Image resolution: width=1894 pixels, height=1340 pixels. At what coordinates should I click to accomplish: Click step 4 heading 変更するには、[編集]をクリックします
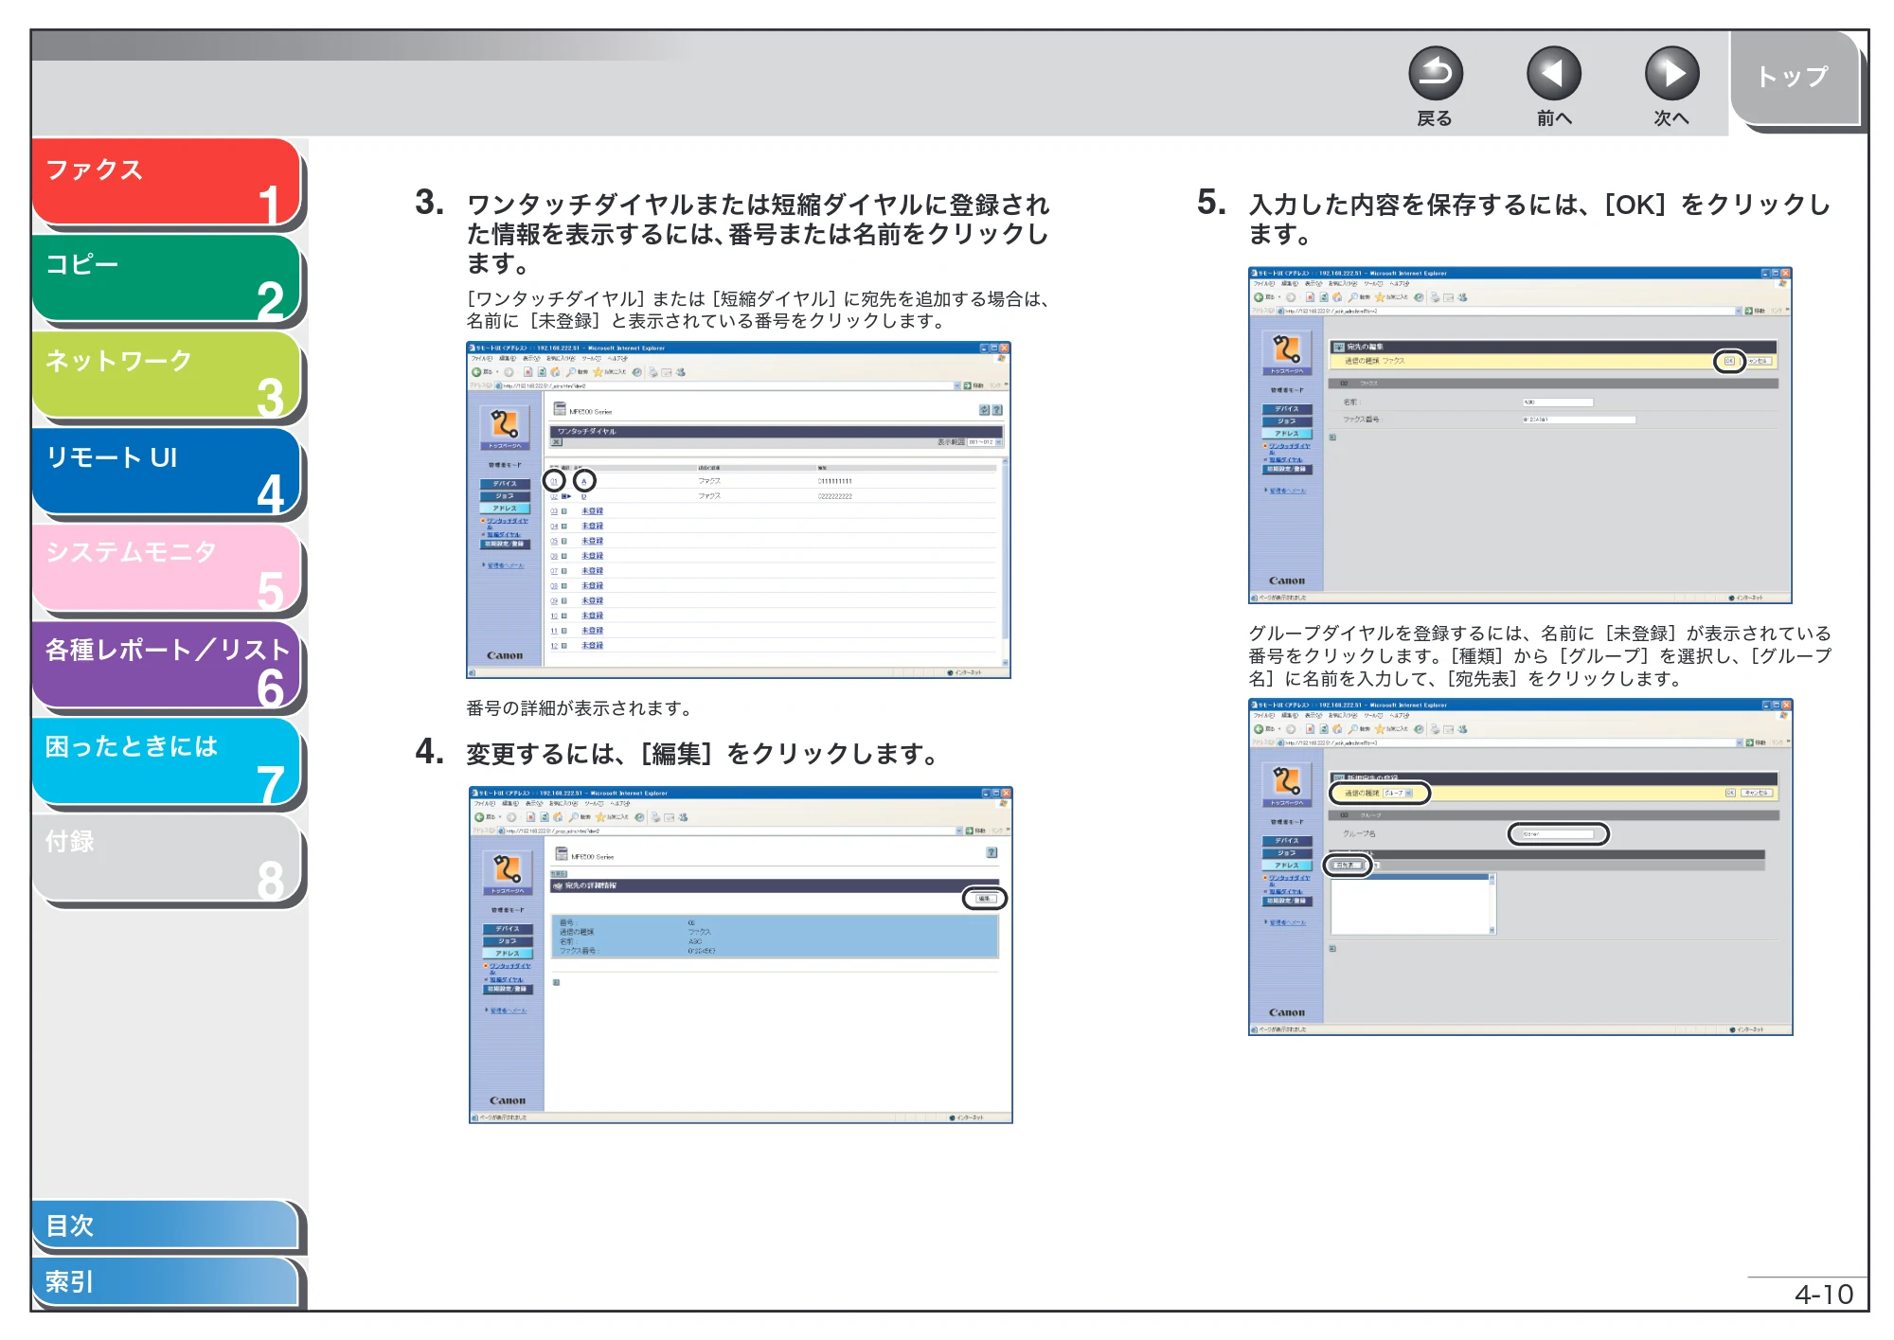[x=701, y=754]
